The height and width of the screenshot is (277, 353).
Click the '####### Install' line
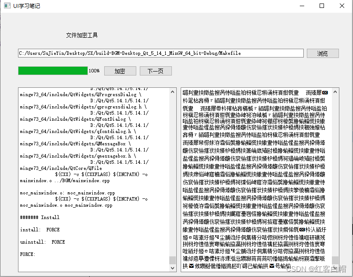coord(40,217)
